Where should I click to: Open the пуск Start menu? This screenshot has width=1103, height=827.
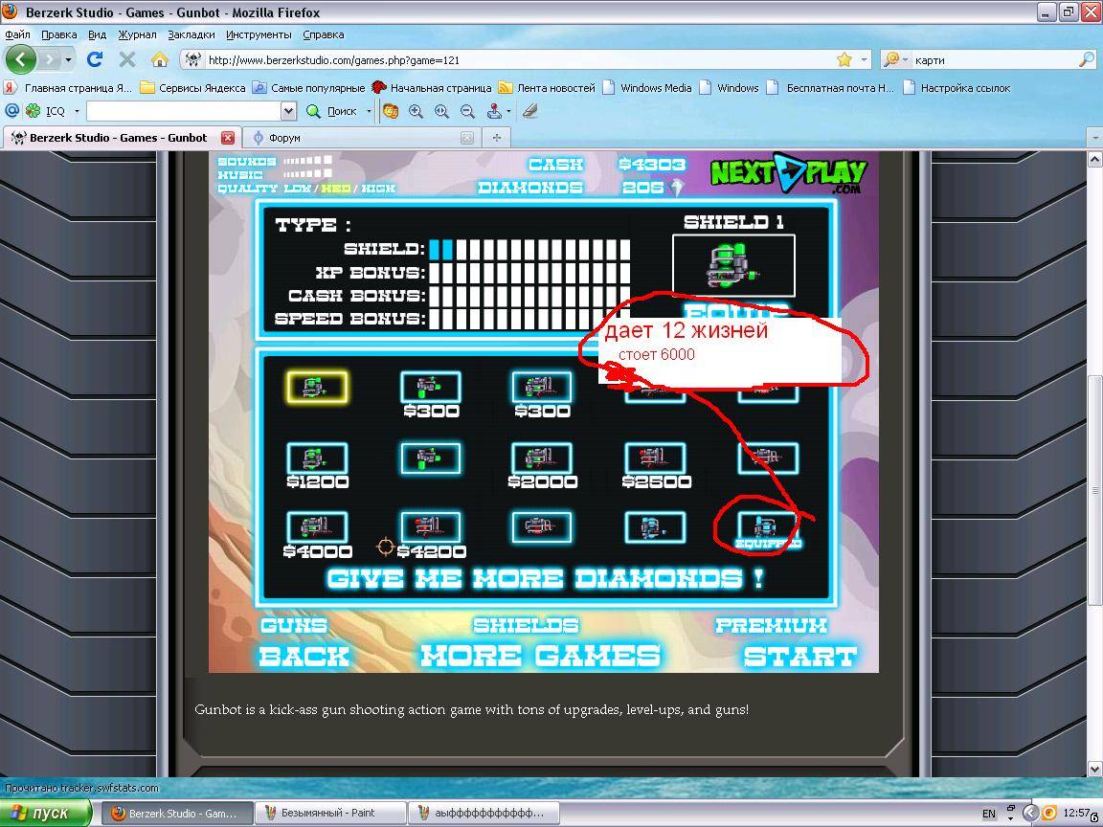(x=46, y=813)
